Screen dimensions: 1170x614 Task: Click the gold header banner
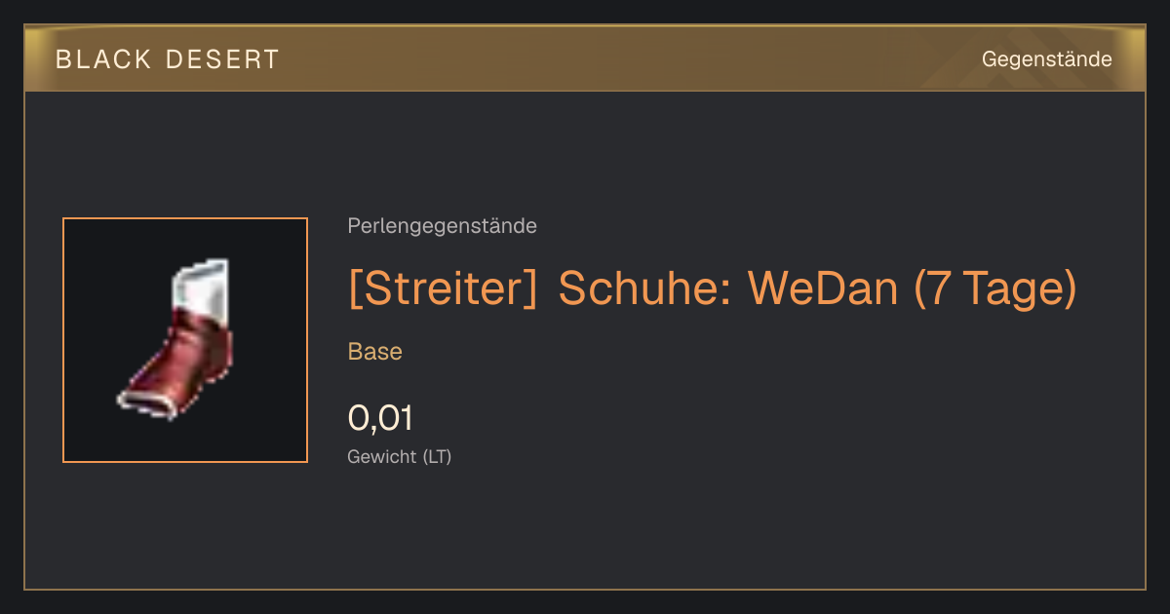pos(585,58)
